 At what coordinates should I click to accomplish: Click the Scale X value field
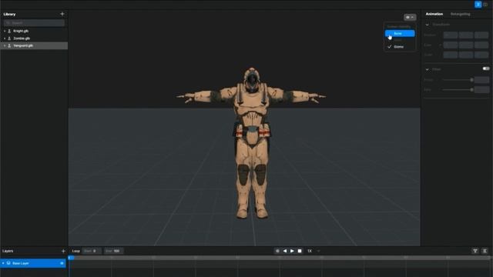(450, 55)
